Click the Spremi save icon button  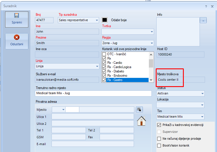pyautogui.click(x=17, y=19)
